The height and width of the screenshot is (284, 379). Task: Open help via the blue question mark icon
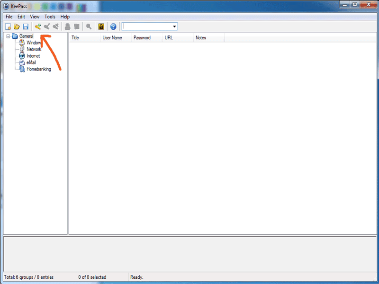click(113, 27)
